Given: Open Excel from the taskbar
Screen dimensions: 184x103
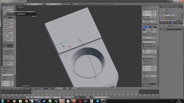Looking at the screenshot, I should click(x=50, y=101).
